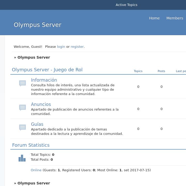The width and height of the screenshot is (186, 186).
Task: Open the register link
Action: 77,47
